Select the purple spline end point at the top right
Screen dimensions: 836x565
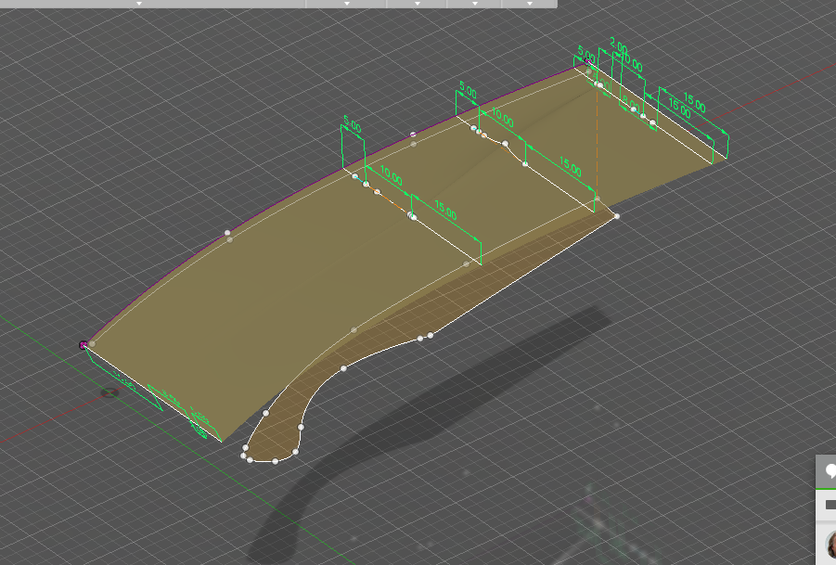588,61
